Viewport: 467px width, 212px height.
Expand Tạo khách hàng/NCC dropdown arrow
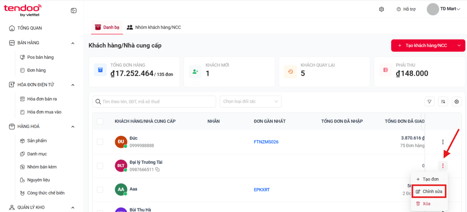click(459, 45)
